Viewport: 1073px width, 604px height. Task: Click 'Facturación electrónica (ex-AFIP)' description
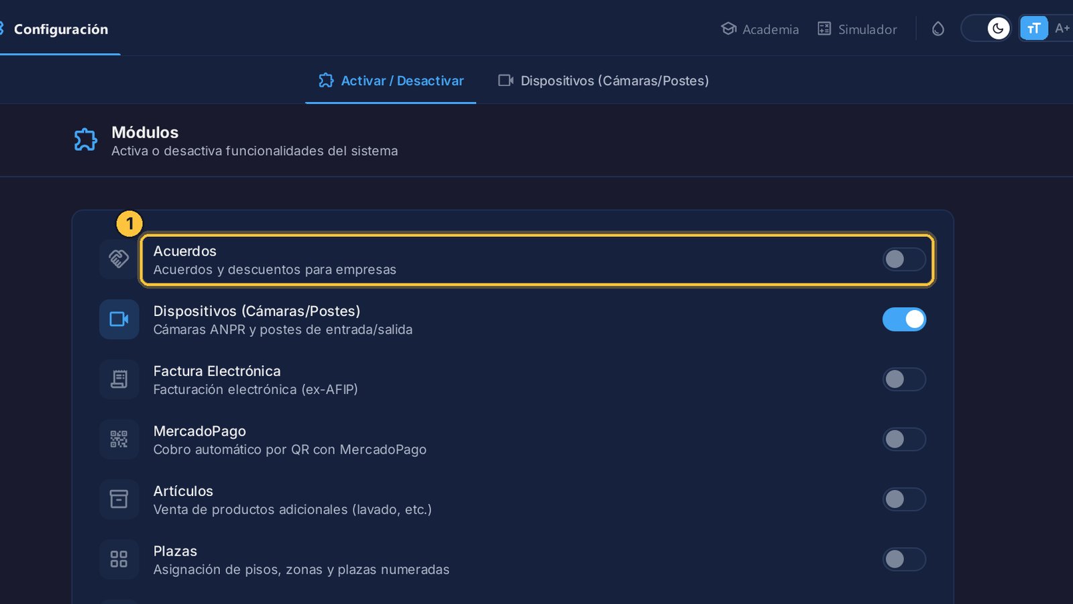[256, 389]
